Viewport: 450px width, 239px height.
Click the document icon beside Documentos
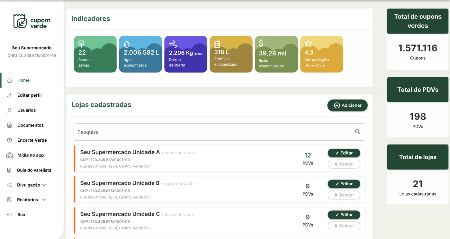click(10, 125)
